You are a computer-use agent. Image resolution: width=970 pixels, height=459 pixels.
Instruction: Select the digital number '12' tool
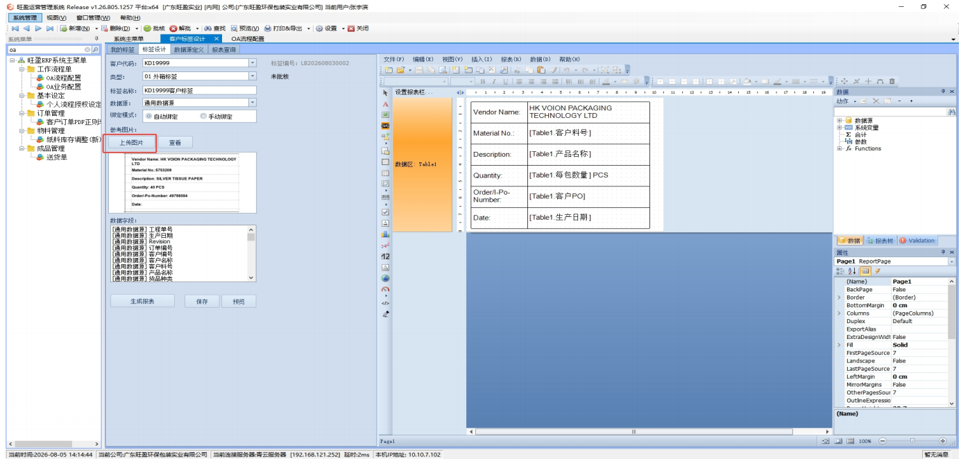(386, 257)
